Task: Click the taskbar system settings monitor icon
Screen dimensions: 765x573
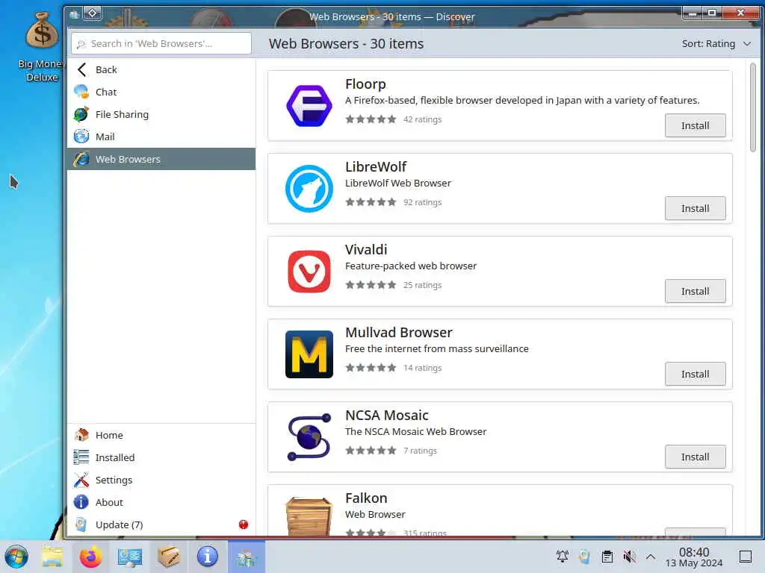Action: coord(130,557)
